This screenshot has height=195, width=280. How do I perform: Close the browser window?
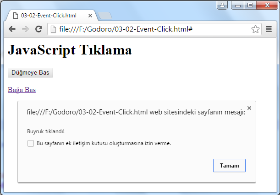(x=267, y=5)
